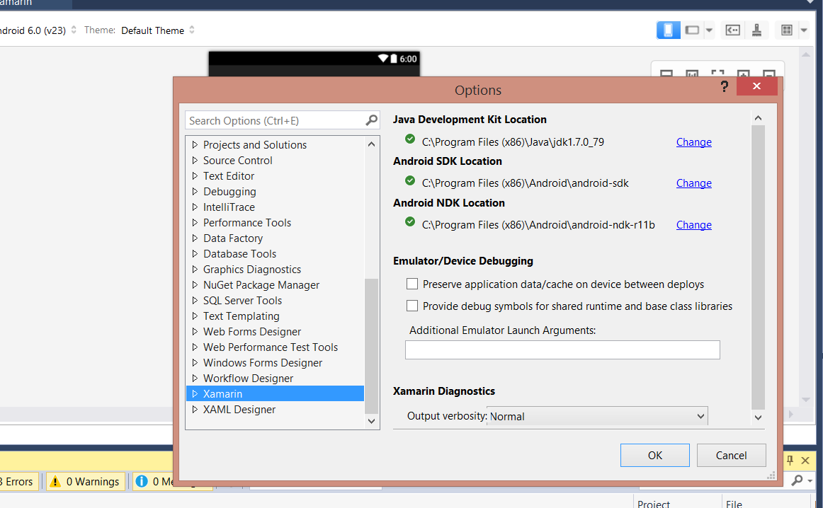Click the designer toolbar arrow-box icon
The image size is (823, 508).
coord(733,30)
